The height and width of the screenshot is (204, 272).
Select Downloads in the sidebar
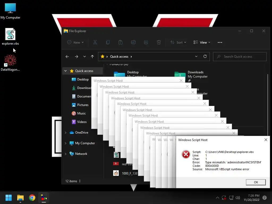click(x=81, y=88)
